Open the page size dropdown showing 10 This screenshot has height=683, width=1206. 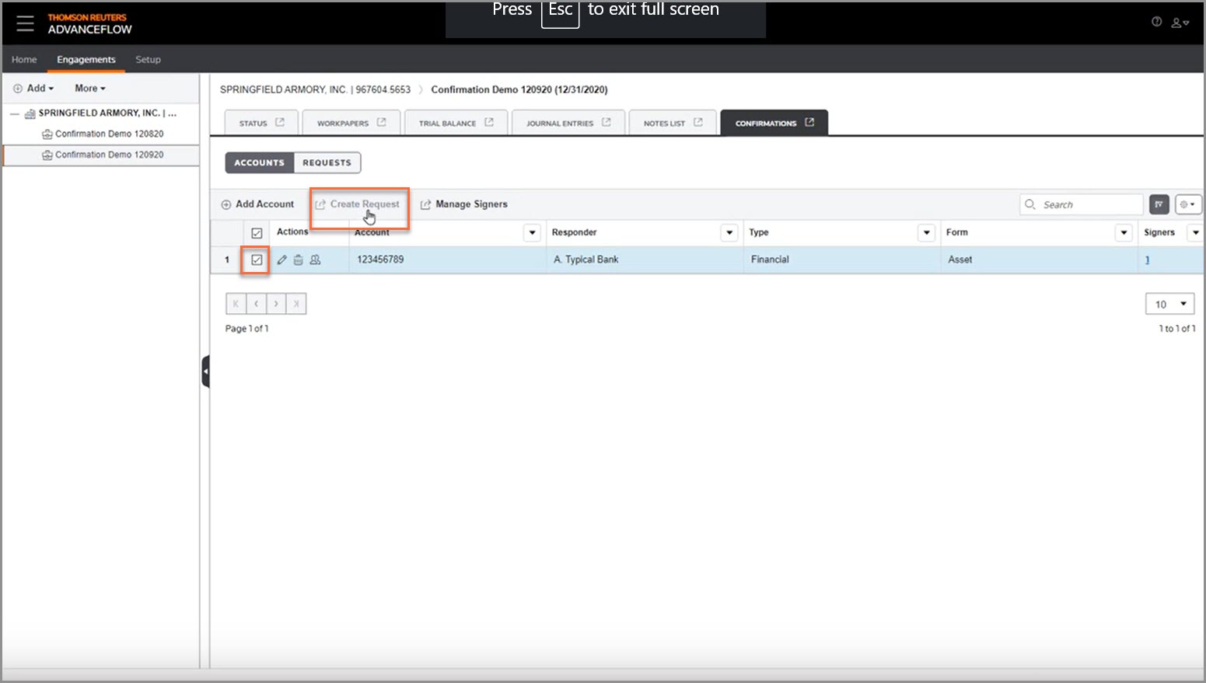click(1169, 304)
